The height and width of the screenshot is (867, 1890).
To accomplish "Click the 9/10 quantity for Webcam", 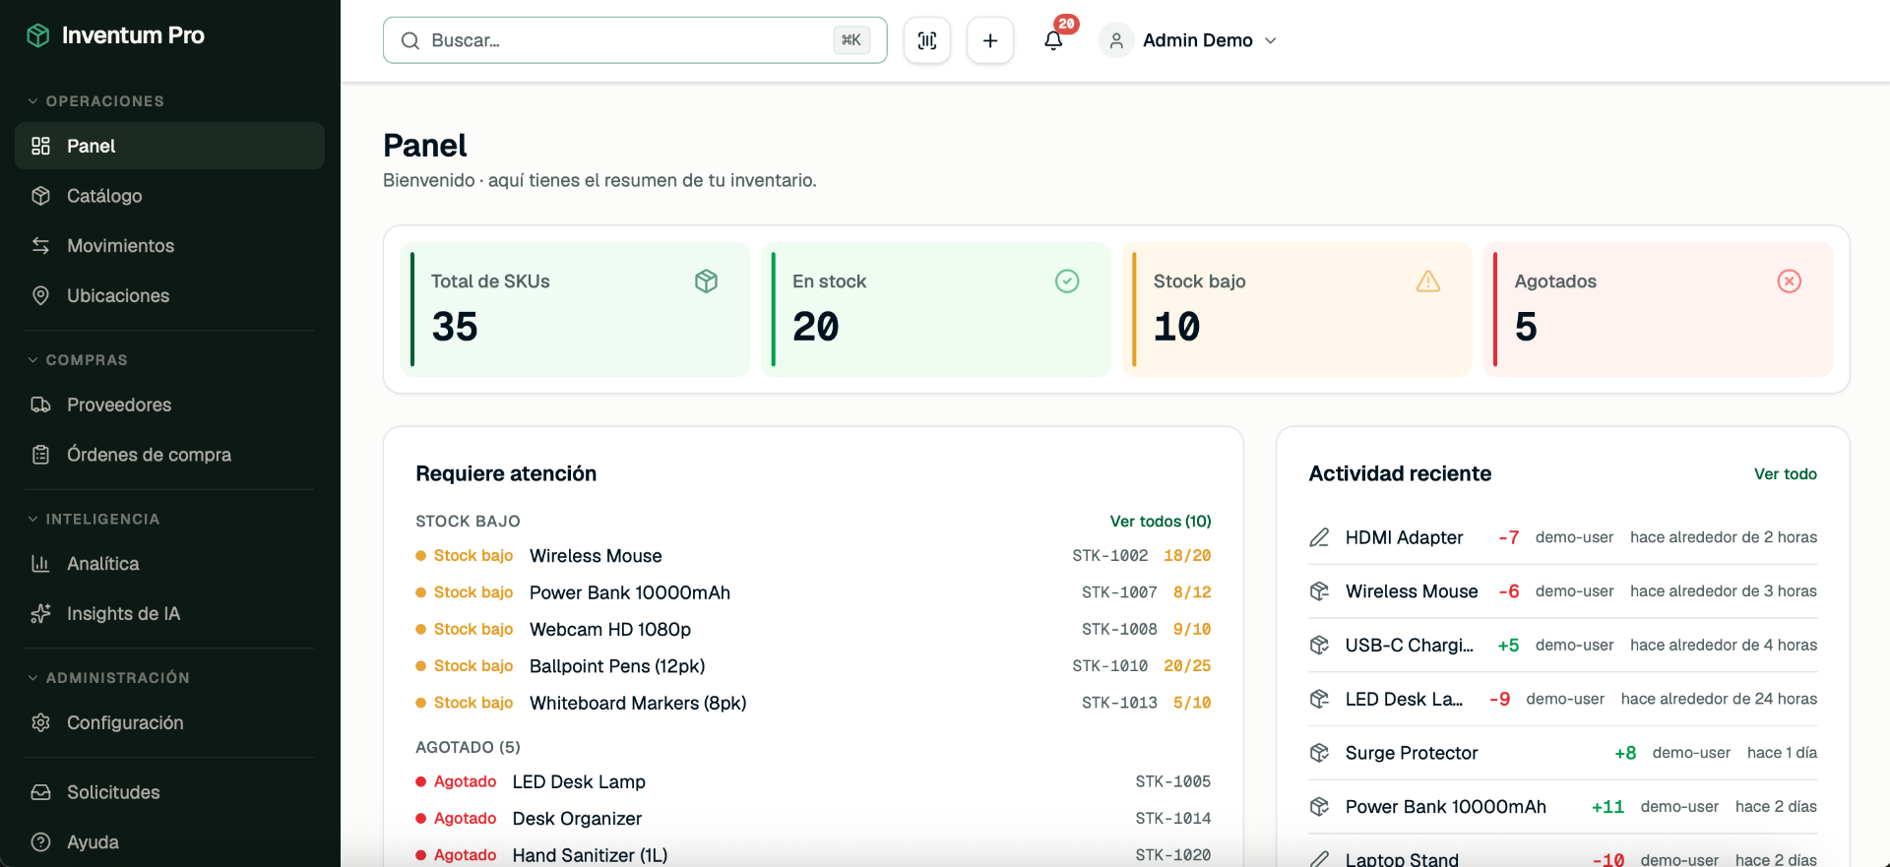I will [1192, 630].
